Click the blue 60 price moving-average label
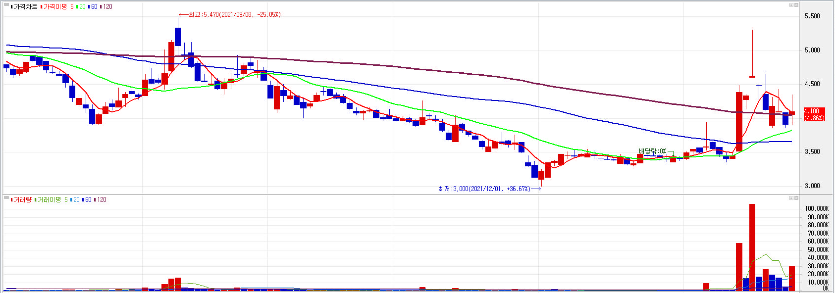The height and width of the screenshot is (293, 835). [94, 7]
